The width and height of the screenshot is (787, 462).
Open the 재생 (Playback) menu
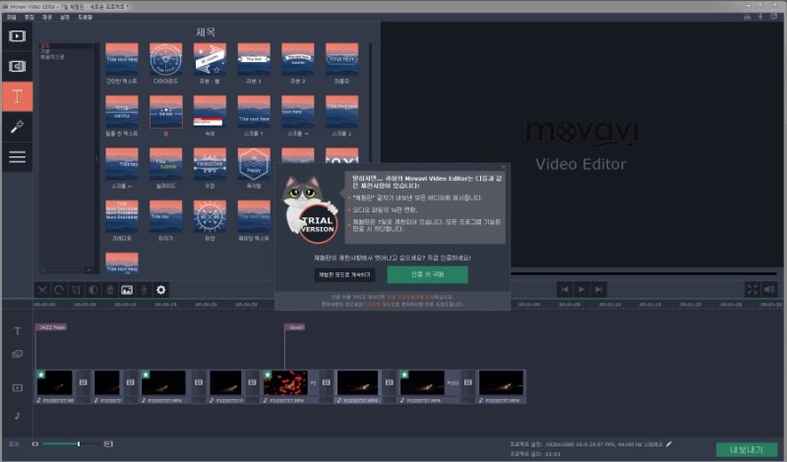(46, 17)
